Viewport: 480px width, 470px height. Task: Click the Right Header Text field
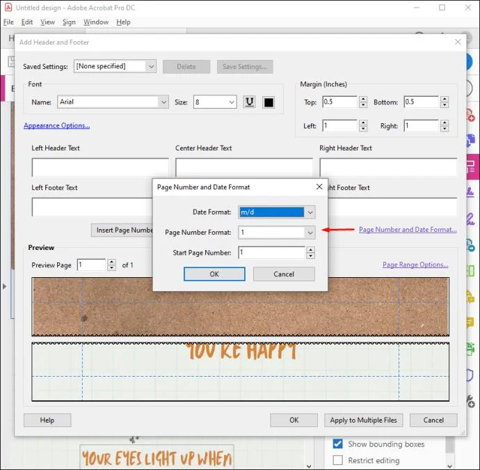(x=388, y=167)
